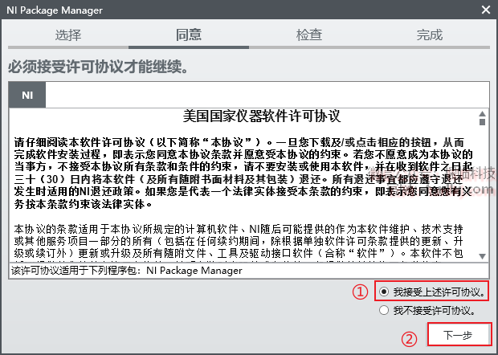Click the license scrollbar down arrow
The width and height of the screenshot is (498, 355).
(x=482, y=256)
